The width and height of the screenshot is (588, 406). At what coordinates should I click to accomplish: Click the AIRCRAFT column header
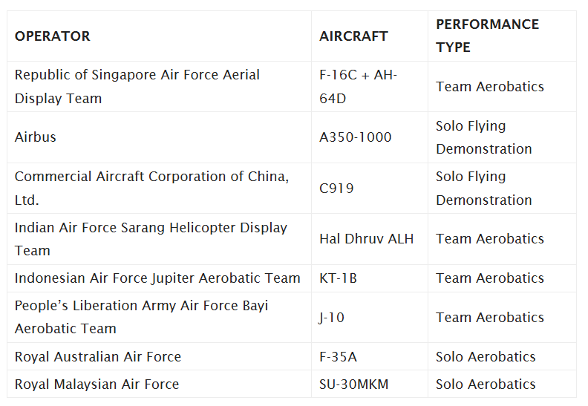click(x=353, y=36)
